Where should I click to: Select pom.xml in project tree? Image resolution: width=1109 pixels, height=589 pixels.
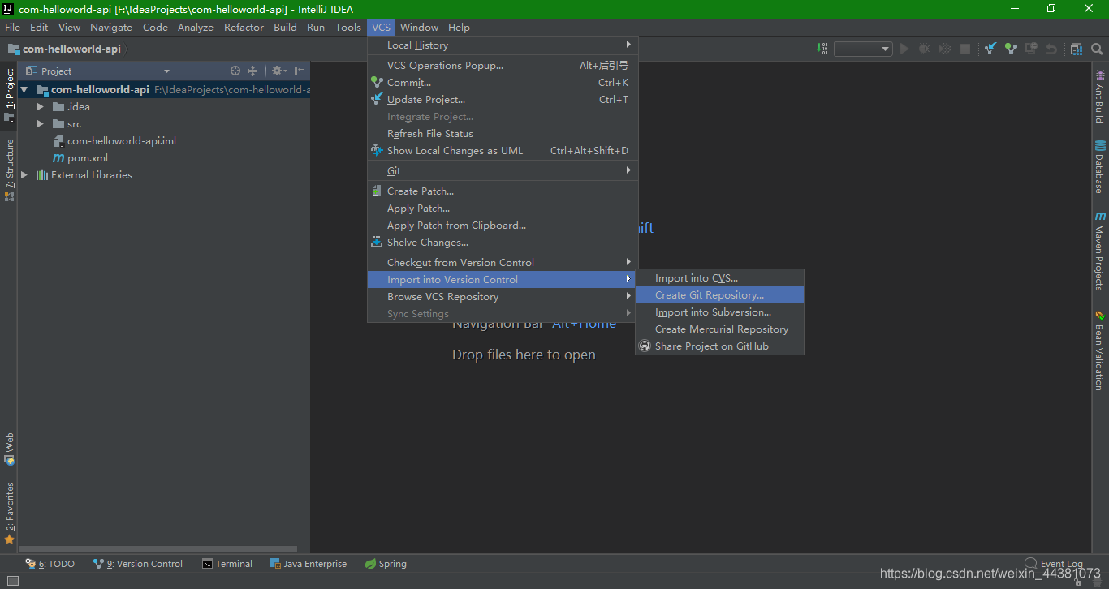(87, 158)
